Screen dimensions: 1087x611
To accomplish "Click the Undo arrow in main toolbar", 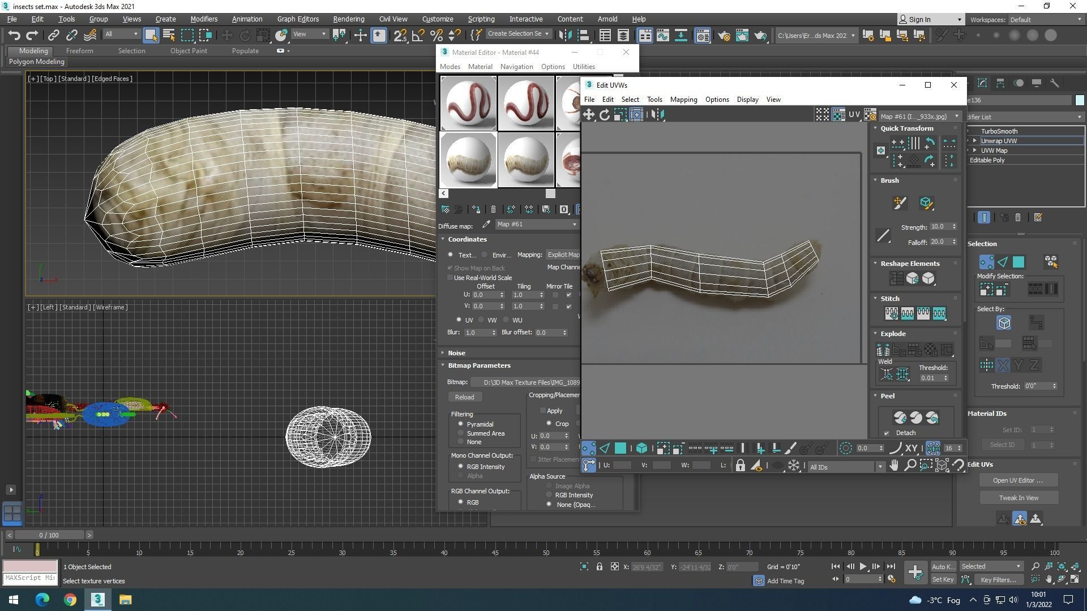I will (x=14, y=36).
